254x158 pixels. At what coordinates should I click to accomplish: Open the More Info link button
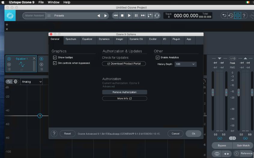tap(125, 98)
